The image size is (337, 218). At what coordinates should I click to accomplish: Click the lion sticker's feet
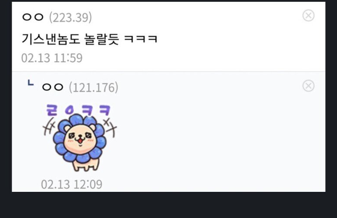(x=86, y=167)
